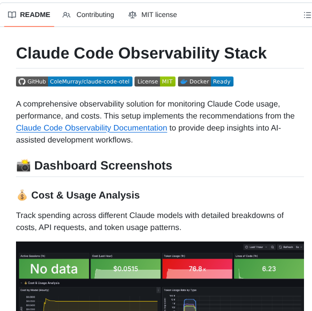Click the zoom-out magnifier icon in dashboard image
312x311 pixels.
tap(272, 247)
